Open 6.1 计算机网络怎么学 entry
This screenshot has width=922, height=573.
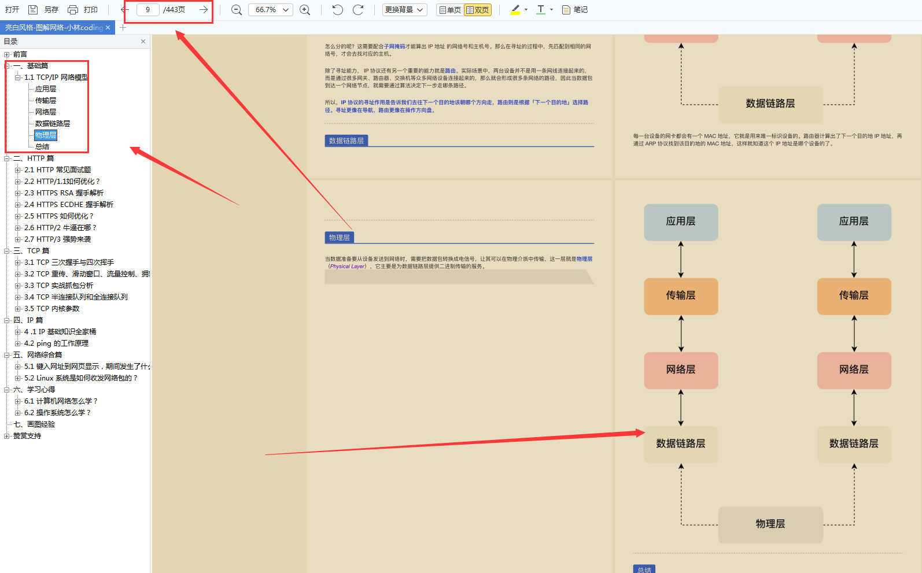point(61,401)
